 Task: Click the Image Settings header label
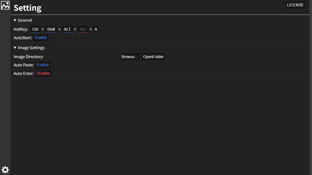pyautogui.click(x=31, y=48)
